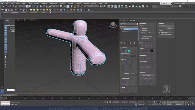Screen dimensions: 195x110
Task: Click the ViewCube in viewport
Action: coord(113,24)
